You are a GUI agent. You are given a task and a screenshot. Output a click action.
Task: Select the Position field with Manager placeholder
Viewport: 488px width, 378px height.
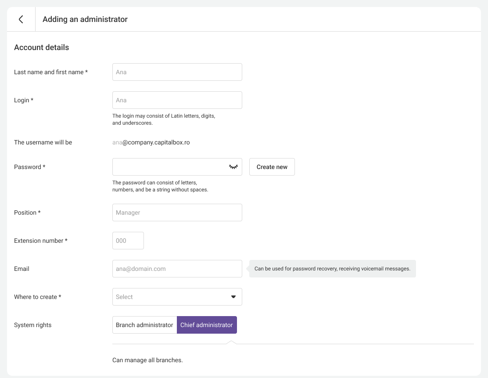coord(177,212)
